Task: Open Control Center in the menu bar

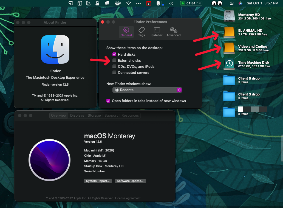Action: (232, 3)
